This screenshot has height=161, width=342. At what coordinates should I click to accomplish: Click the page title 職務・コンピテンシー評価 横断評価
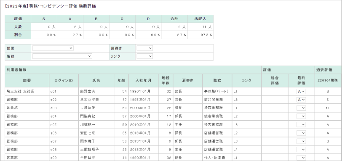tap(62, 6)
